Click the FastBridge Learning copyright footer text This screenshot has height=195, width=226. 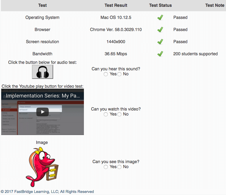[47, 191]
